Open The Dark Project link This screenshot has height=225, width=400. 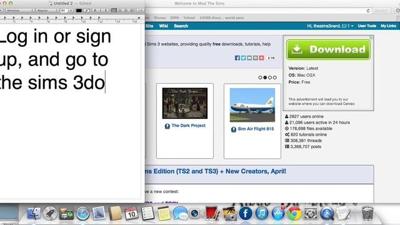point(188,126)
